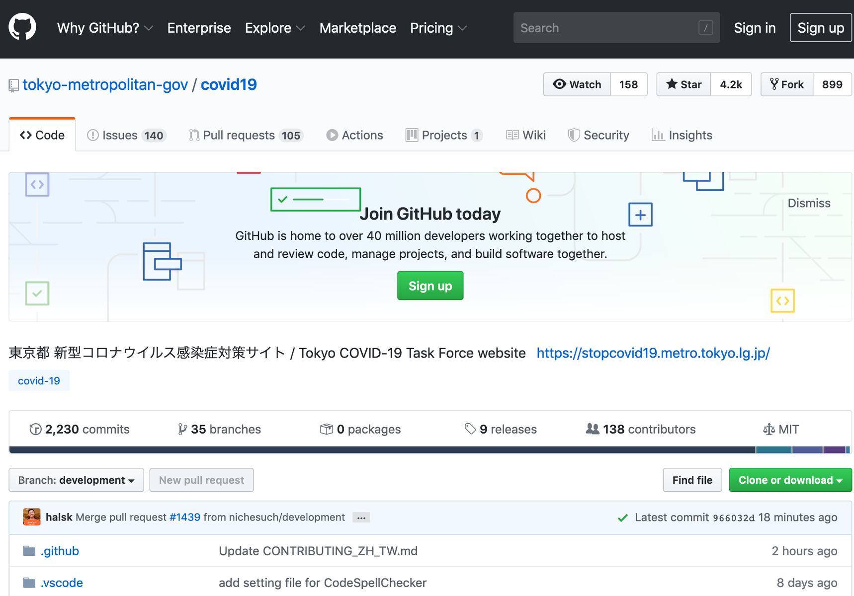Click Sign in at top

click(x=755, y=28)
